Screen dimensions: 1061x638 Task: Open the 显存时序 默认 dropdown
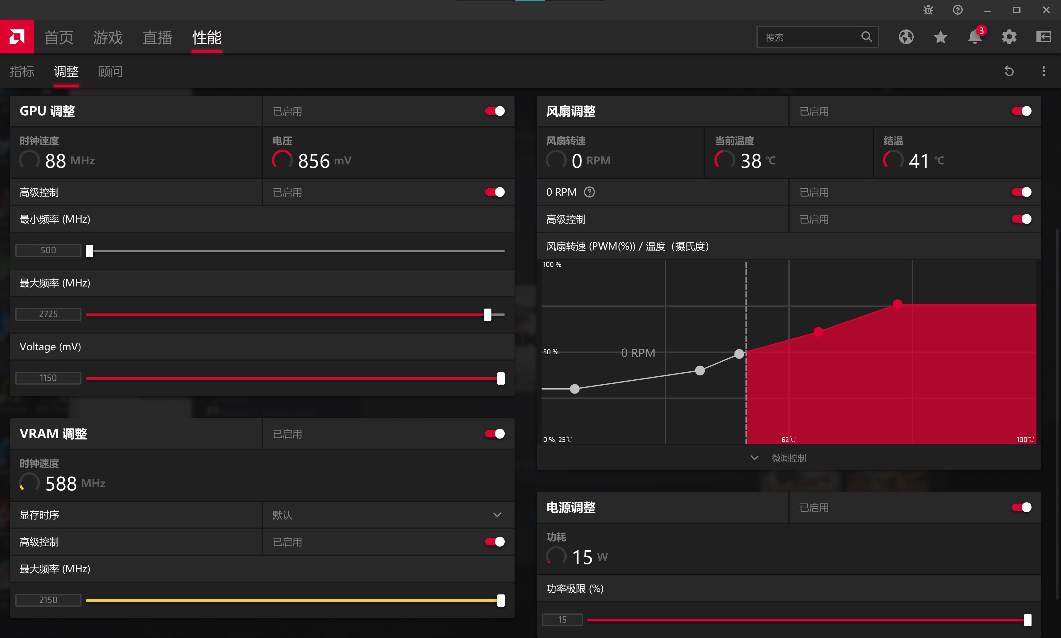(388, 515)
